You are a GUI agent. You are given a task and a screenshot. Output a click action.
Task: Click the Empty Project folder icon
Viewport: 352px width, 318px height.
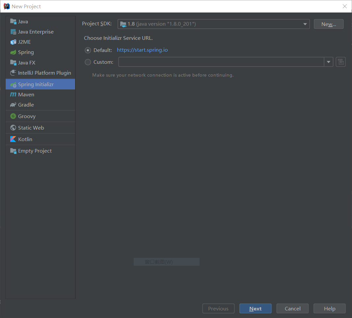[13, 151]
